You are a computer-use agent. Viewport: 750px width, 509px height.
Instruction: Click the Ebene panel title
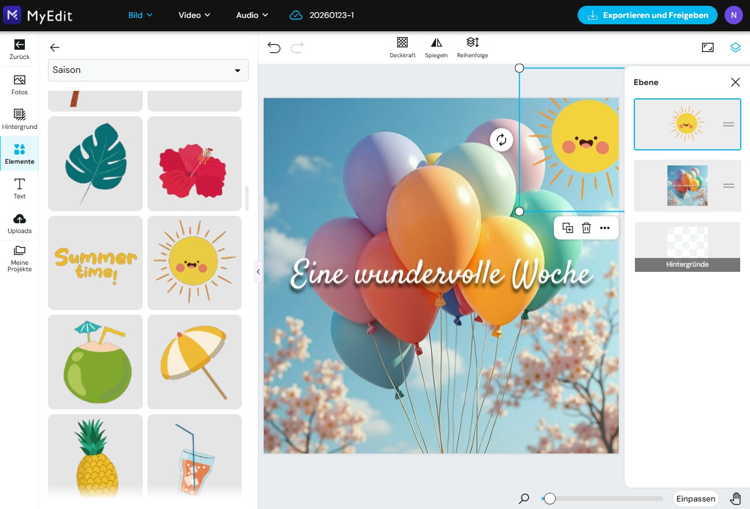(x=646, y=82)
